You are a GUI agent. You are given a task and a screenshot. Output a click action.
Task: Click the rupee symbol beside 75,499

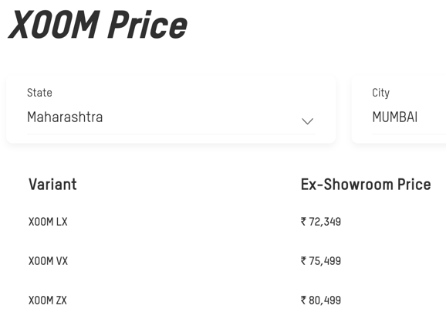coord(303,260)
